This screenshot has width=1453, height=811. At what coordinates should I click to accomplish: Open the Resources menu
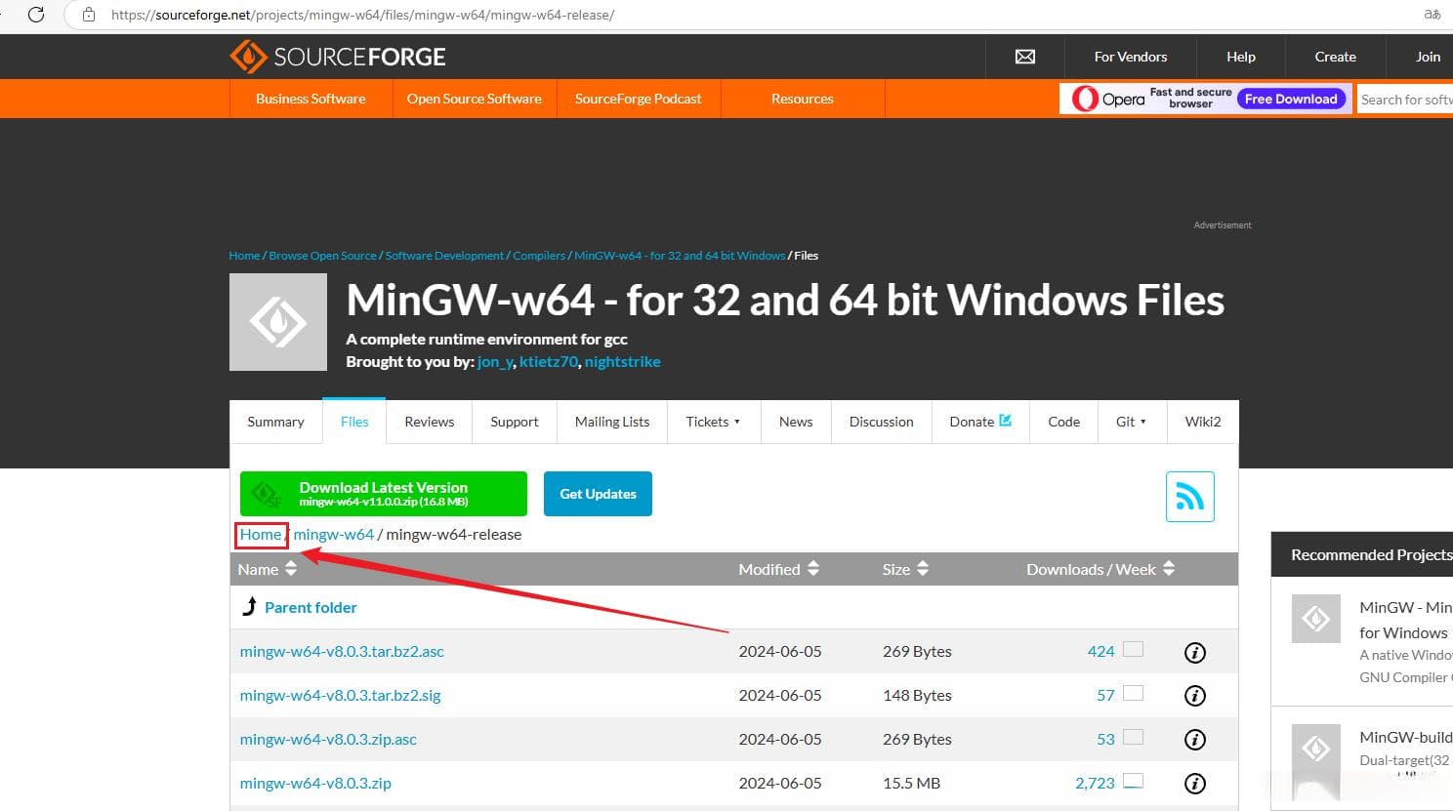coord(803,99)
